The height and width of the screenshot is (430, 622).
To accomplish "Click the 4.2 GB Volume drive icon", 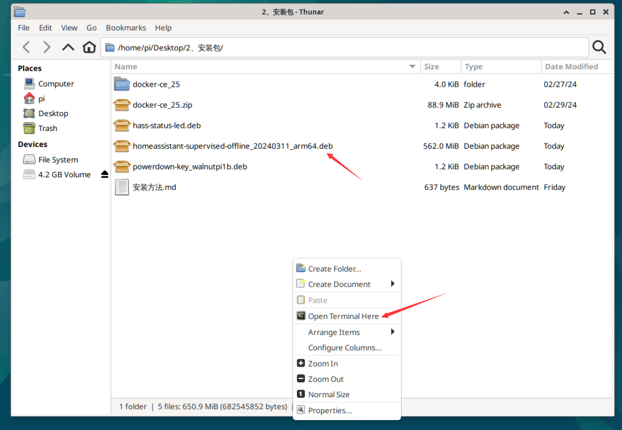I will click(29, 174).
